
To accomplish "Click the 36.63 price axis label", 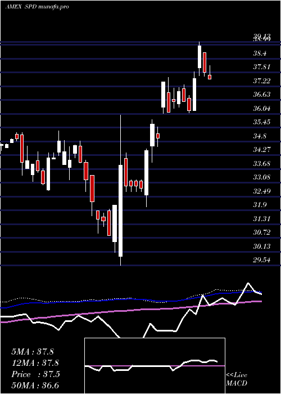I will 261,95.
